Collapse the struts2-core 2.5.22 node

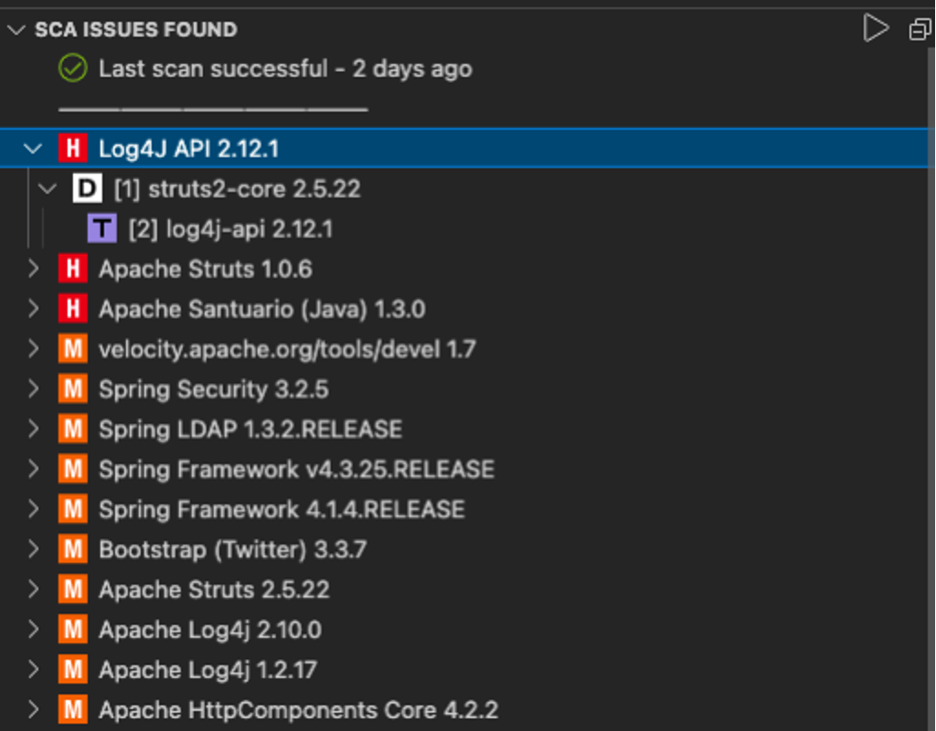point(48,188)
